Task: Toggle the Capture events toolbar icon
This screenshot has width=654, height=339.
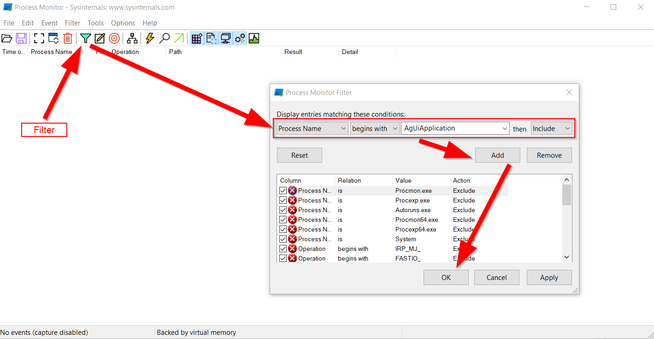Action: tap(39, 38)
